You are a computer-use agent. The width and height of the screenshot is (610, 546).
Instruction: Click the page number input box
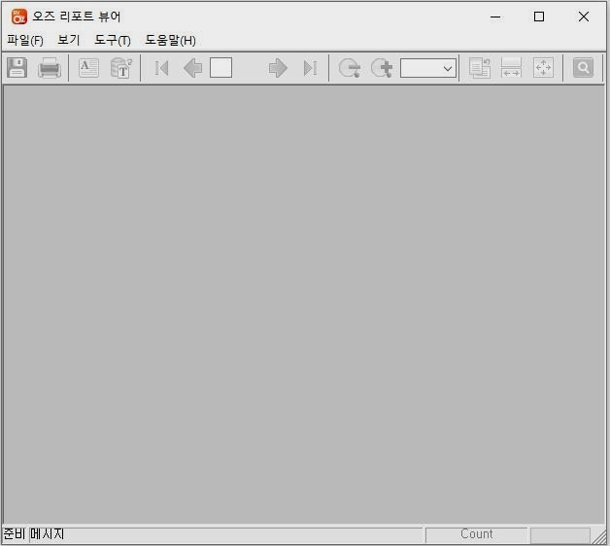(220, 68)
